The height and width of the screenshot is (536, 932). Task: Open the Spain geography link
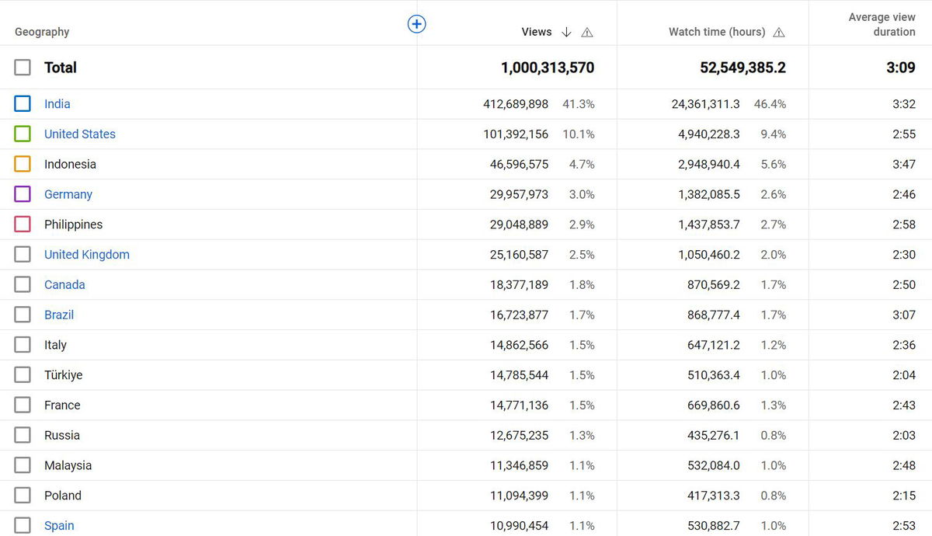click(59, 526)
